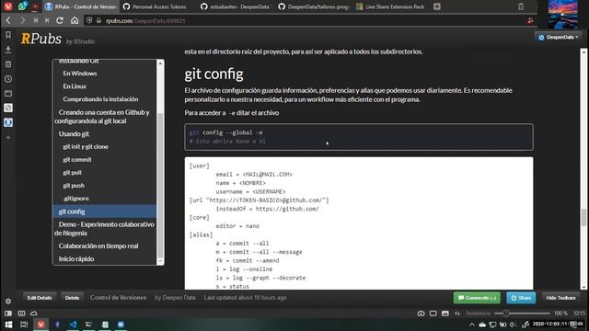This screenshot has height=331, width=589.
Task: Switch to estudiantes DeepenData tab
Action: coord(236,6)
